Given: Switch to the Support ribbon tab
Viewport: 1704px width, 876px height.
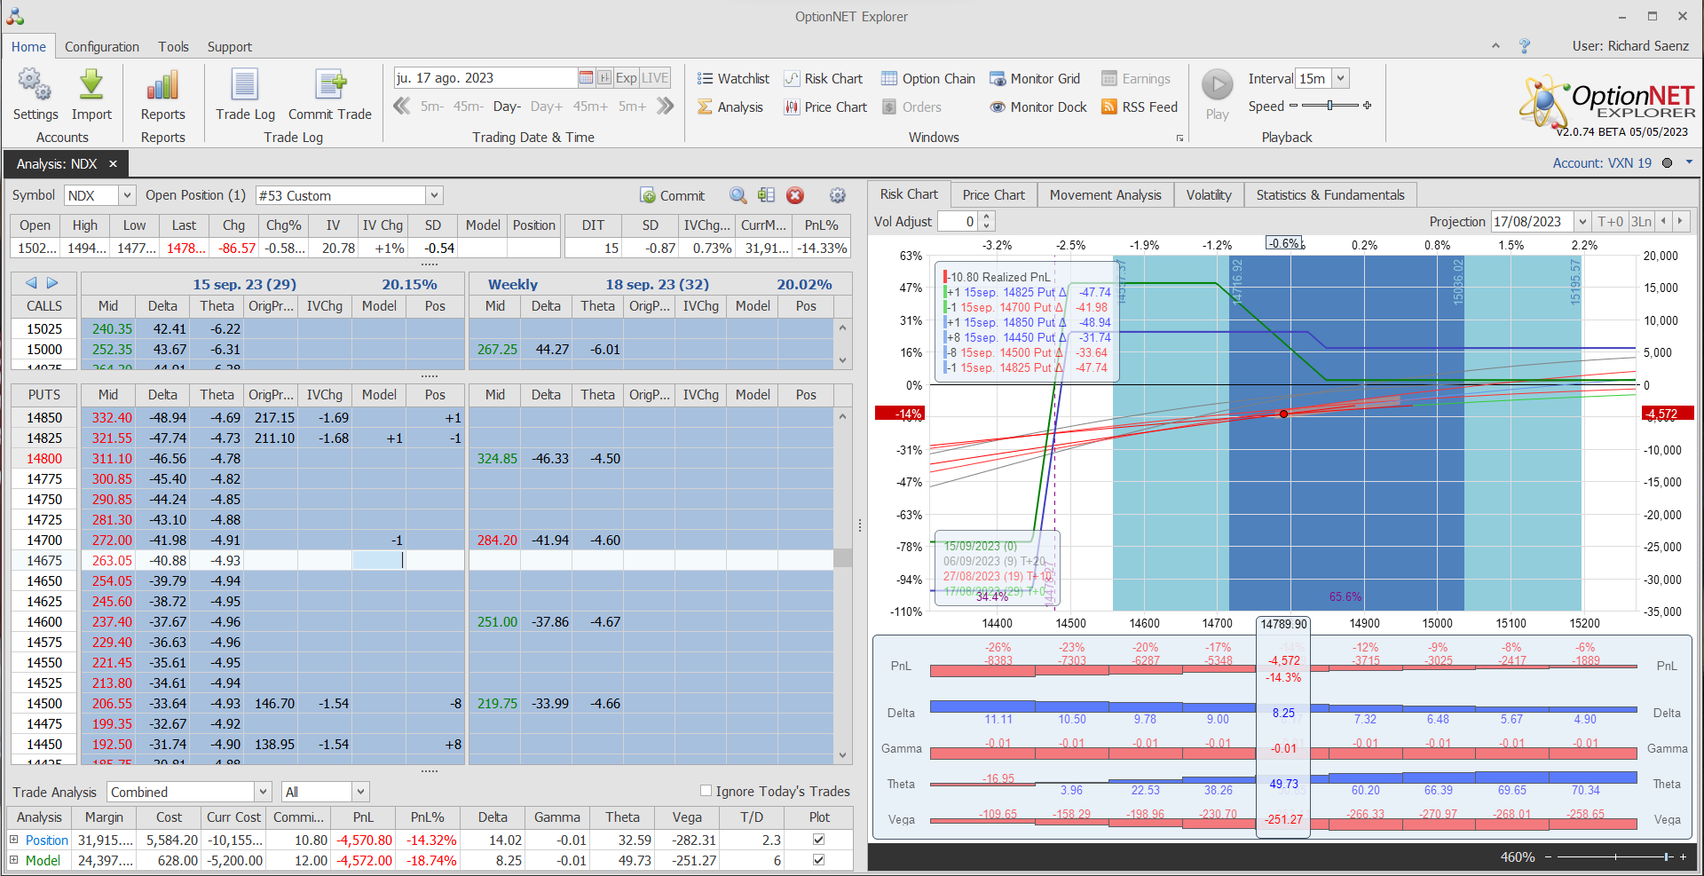Looking at the screenshot, I should [x=230, y=47].
